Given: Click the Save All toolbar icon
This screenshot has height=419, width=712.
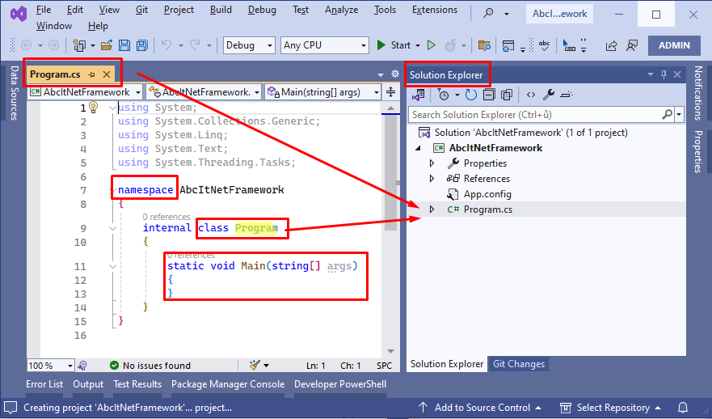Looking at the screenshot, I should click(141, 45).
